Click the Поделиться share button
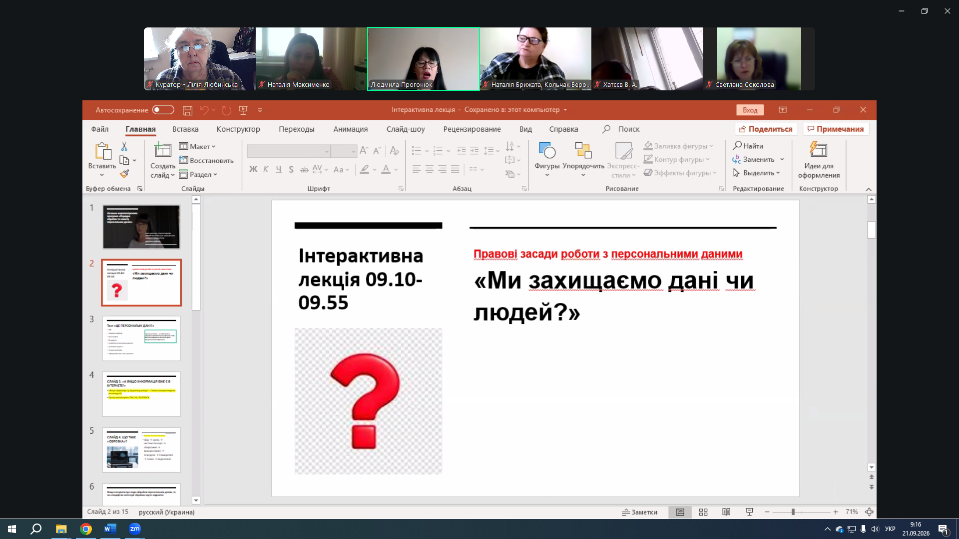Screen dimensions: 959x539 pos(766,129)
